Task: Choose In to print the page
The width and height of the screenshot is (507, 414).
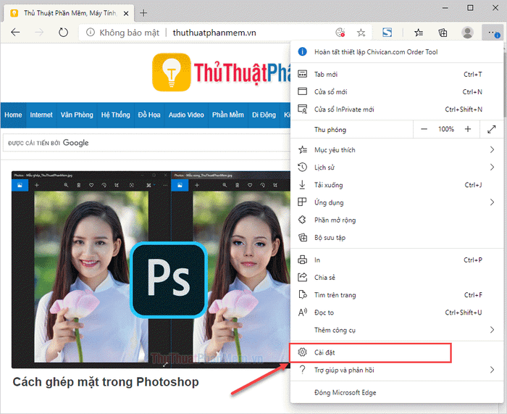Action: pos(397,260)
